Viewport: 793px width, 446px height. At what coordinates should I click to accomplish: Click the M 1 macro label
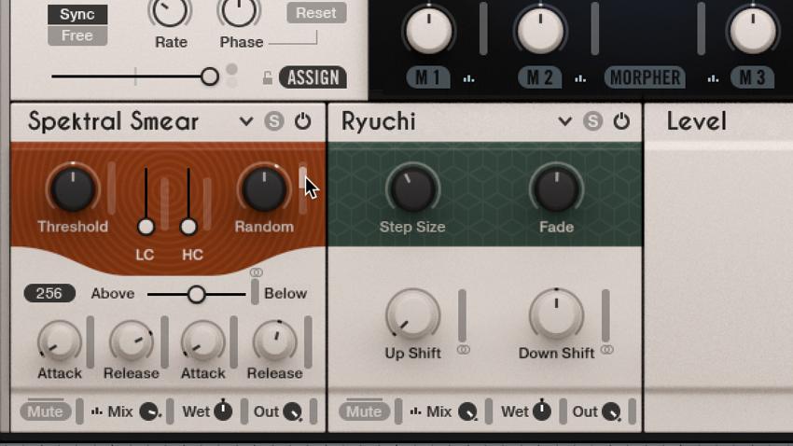coord(428,77)
